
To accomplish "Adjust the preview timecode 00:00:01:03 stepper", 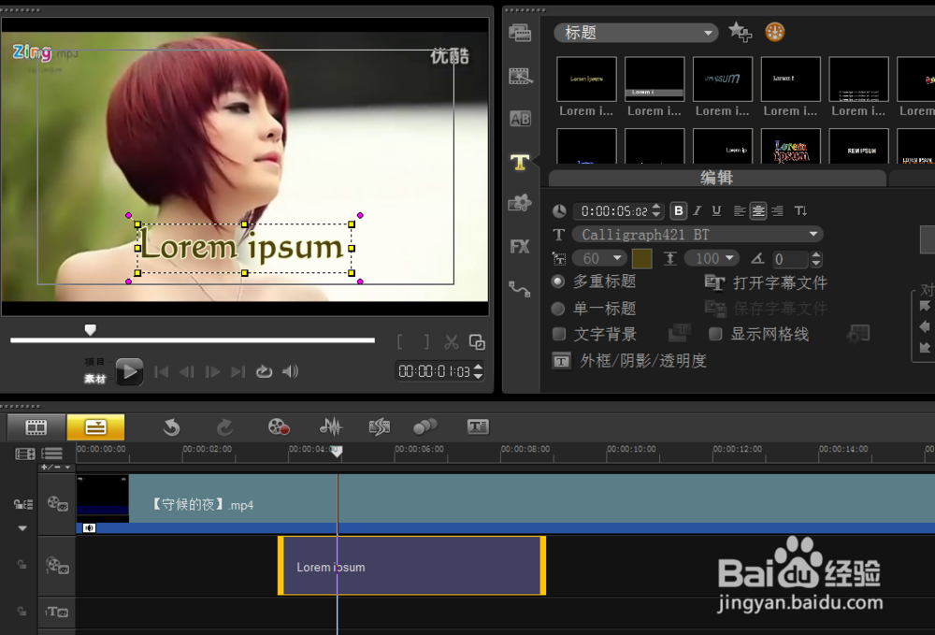I will tap(478, 371).
